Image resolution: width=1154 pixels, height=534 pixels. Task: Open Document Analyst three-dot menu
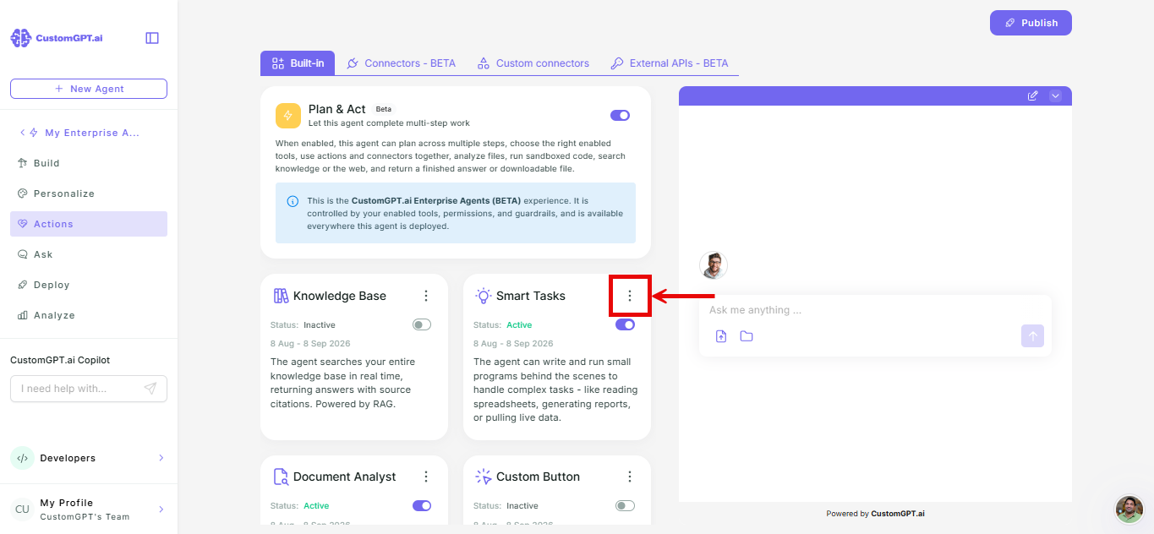(x=426, y=477)
